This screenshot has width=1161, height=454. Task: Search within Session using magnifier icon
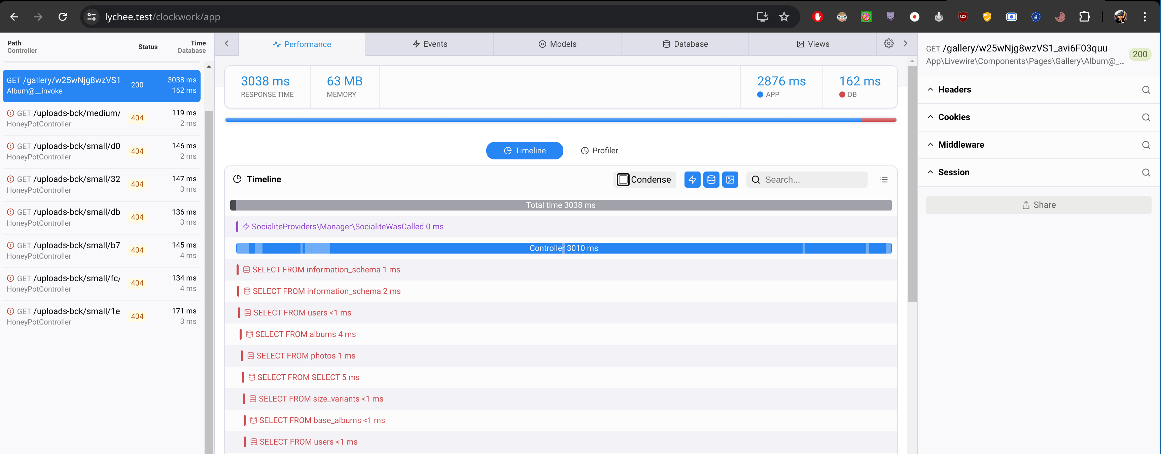click(1146, 173)
